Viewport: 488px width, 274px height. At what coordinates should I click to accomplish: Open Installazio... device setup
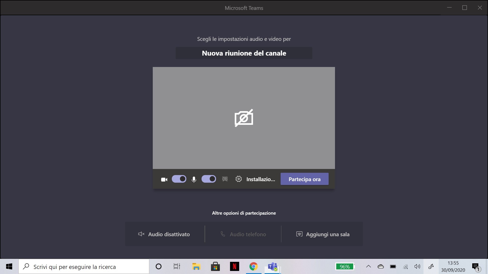tap(261, 179)
